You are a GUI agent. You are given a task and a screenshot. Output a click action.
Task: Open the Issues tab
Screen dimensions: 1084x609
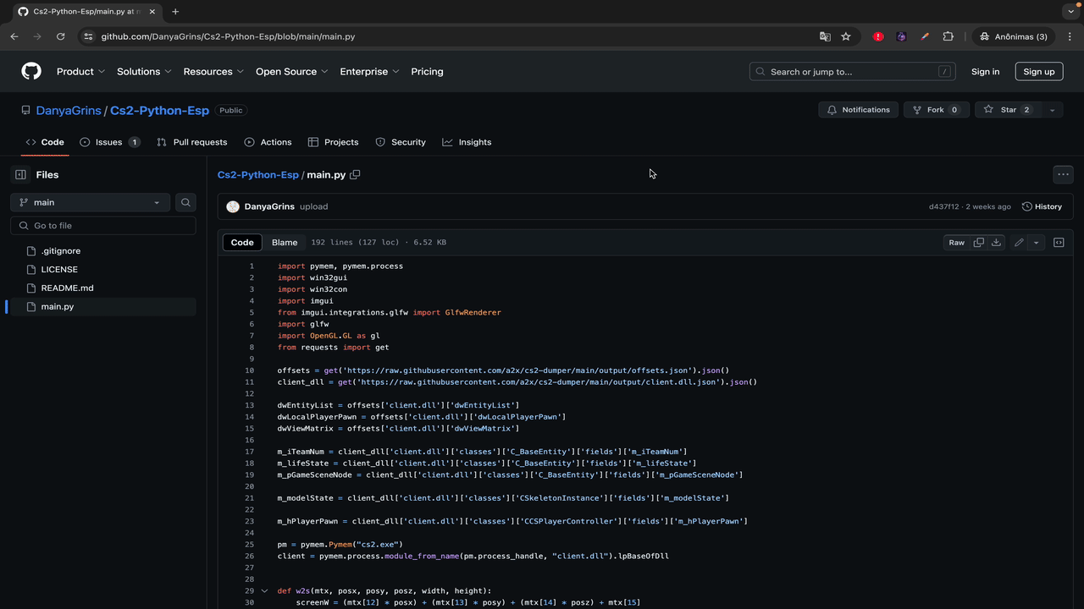coord(109,142)
